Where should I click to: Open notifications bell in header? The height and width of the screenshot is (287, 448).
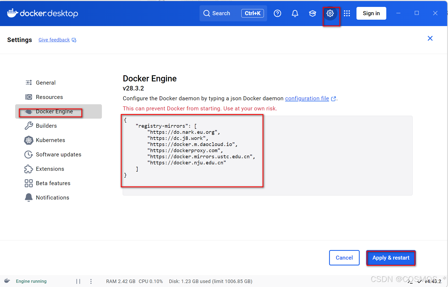coord(295,13)
